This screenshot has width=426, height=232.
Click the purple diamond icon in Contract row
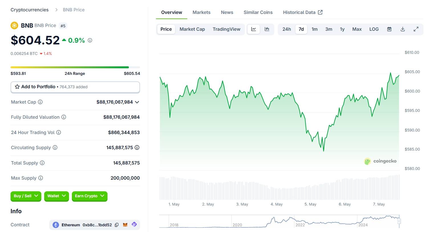point(134,225)
